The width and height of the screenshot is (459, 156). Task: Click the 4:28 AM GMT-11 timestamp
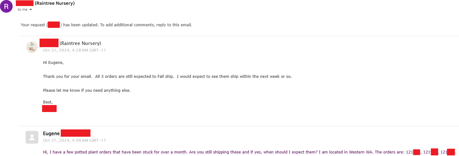click(74, 50)
